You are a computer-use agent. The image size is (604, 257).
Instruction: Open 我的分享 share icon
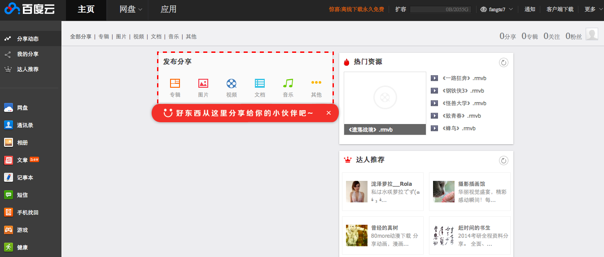[8, 54]
